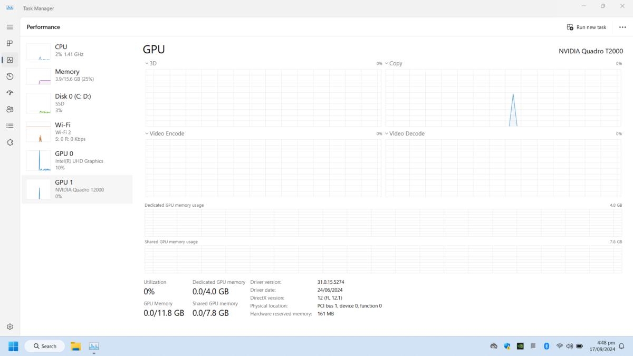The height and width of the screenshot is (356, 633).
Task: Click the Shared GPU memory usage graph
Action: (x=383, y=259)
